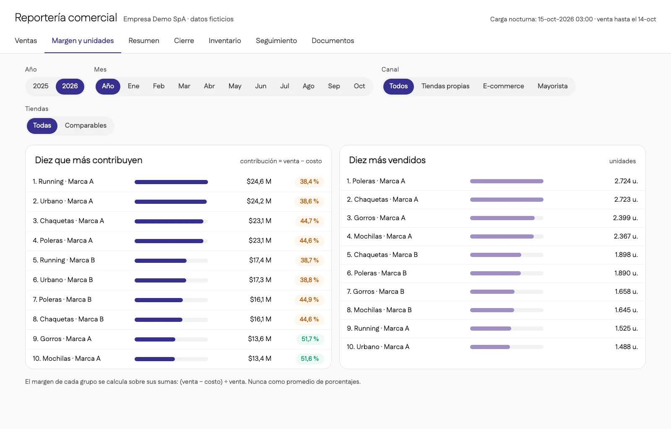Viewport: 671px width, 429px height.
Task: Filter by month Abr
Action: pyautogui.click(x=209, y=86)
